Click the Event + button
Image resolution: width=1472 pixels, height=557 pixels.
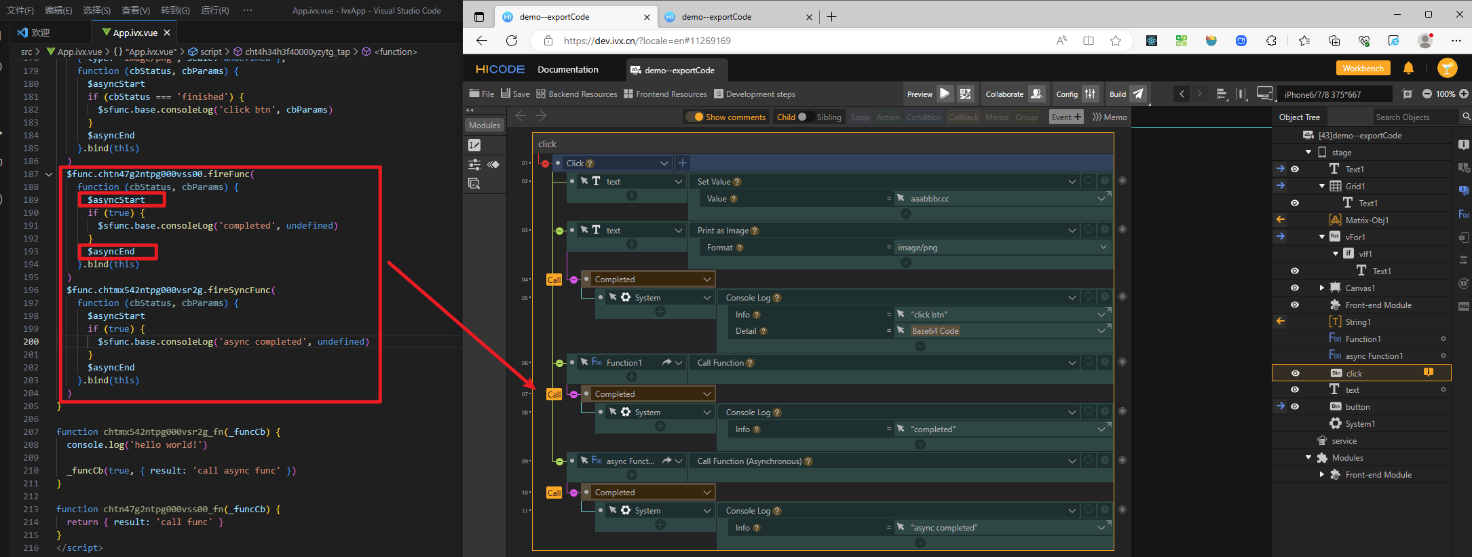coord(1066,117)
